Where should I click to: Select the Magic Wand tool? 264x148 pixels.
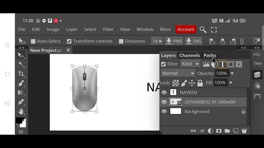tap(21, 65)
